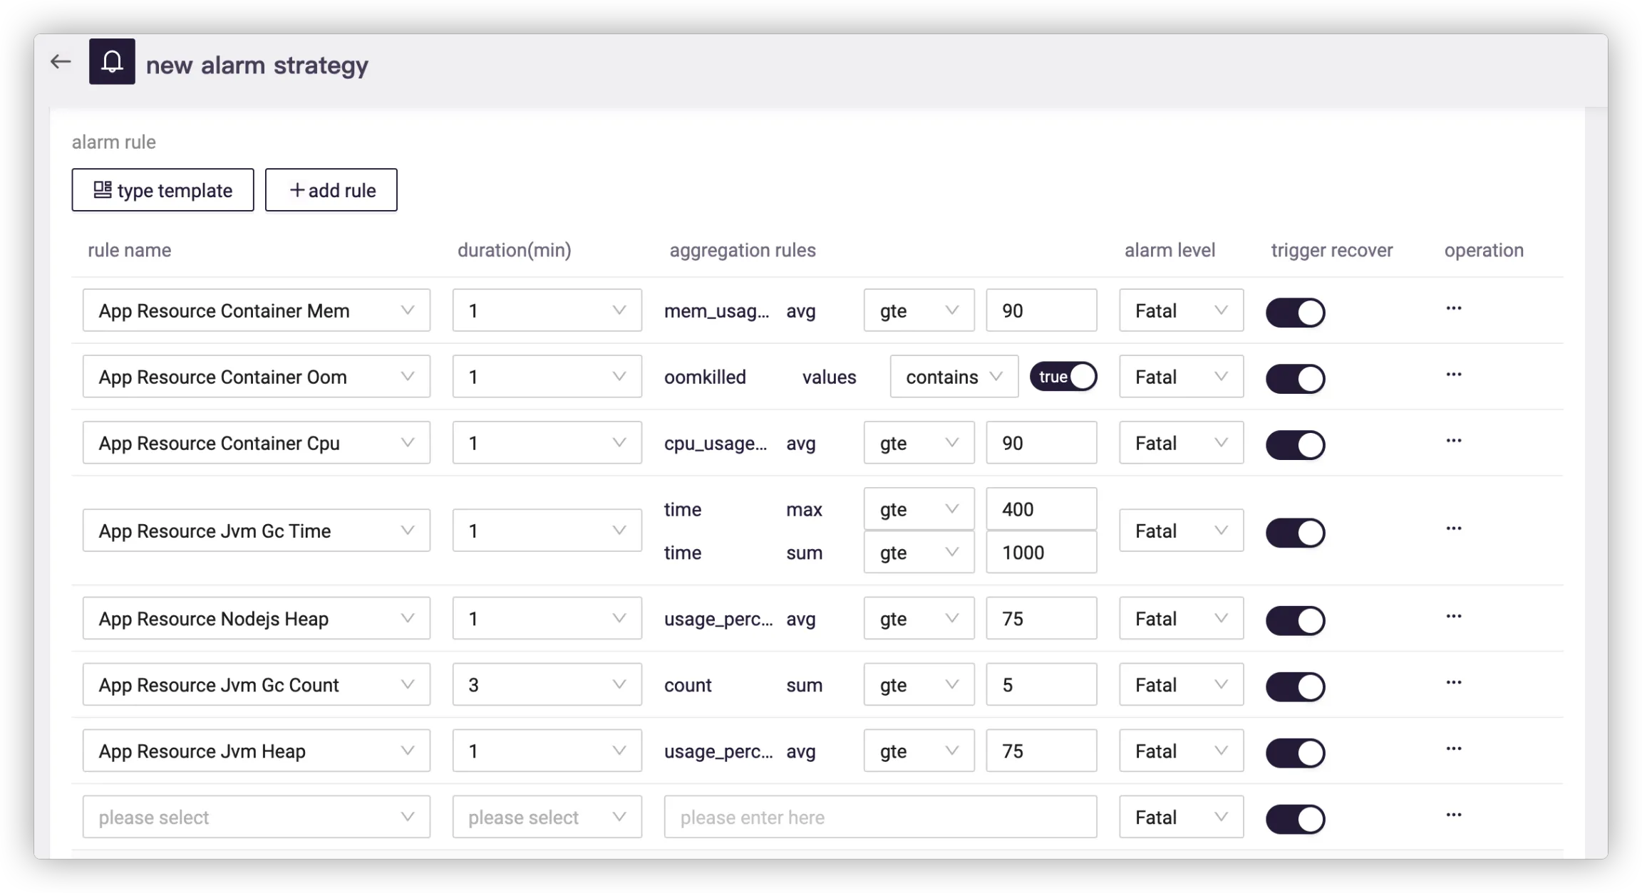The image size is (1642, 893).
Task: Open the more options for Jvm Gc Time
Action: coord(1453,528)
